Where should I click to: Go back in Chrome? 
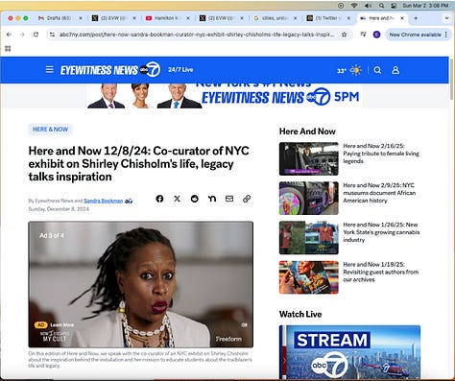(9, 35)
